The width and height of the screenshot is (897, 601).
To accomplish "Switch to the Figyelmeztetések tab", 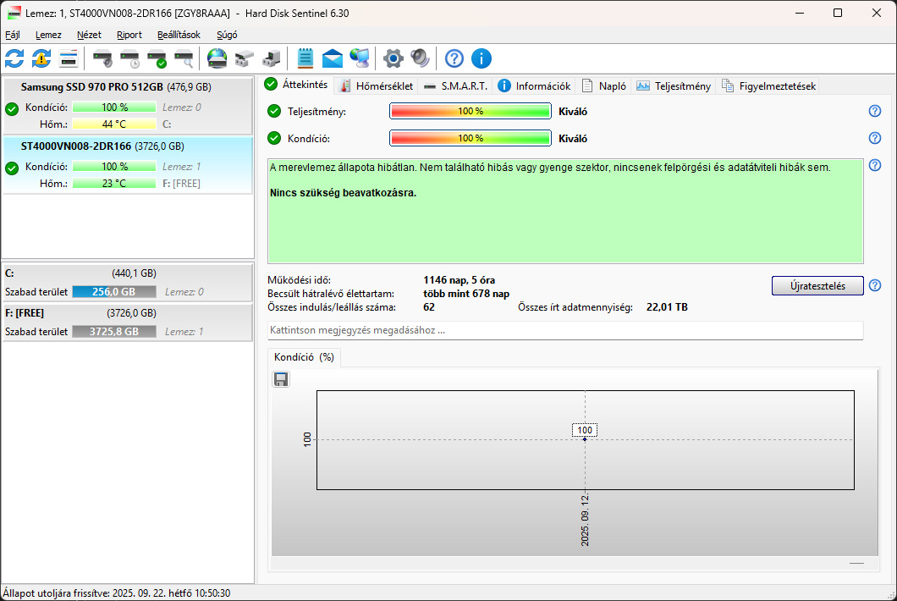I will click(768, 85).
